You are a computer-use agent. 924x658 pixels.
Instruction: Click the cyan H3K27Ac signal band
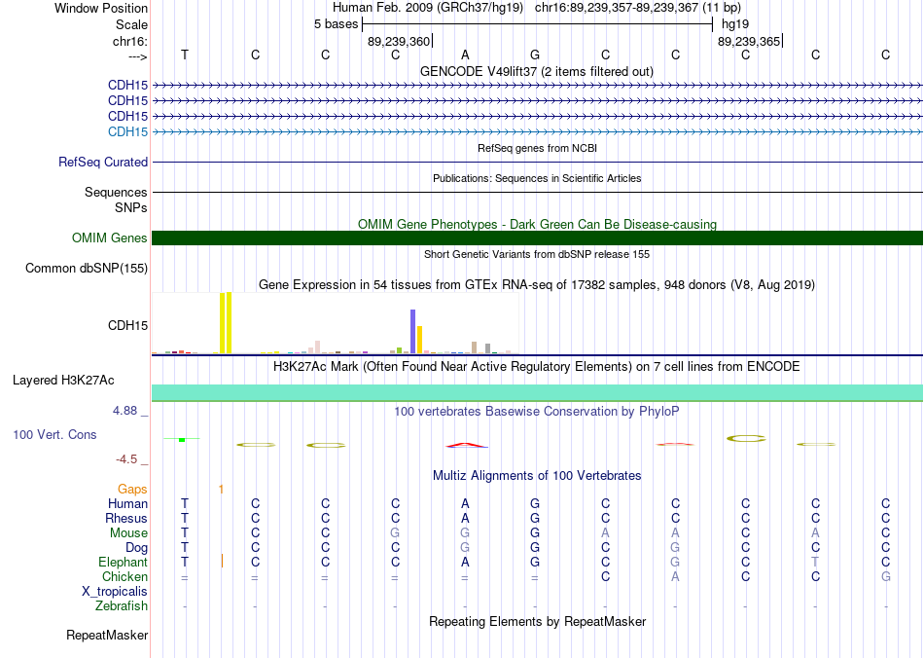pyautogui.click(x=537, y=392)
